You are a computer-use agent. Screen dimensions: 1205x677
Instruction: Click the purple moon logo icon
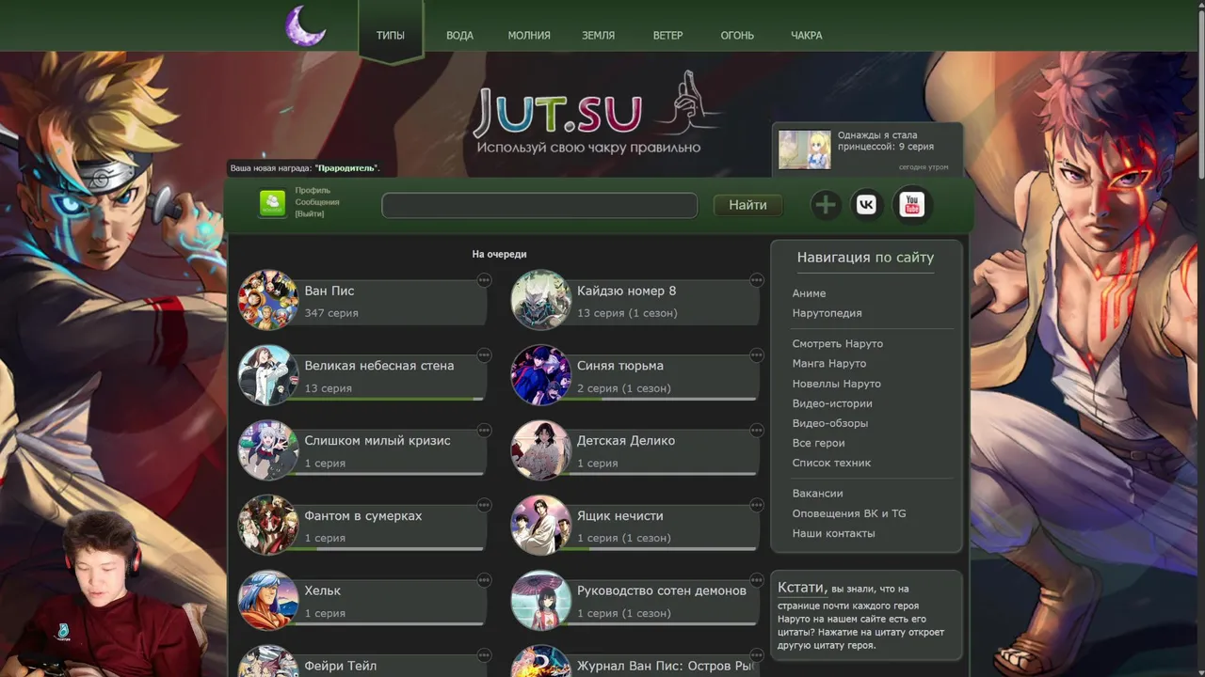[x=306, y=25]
